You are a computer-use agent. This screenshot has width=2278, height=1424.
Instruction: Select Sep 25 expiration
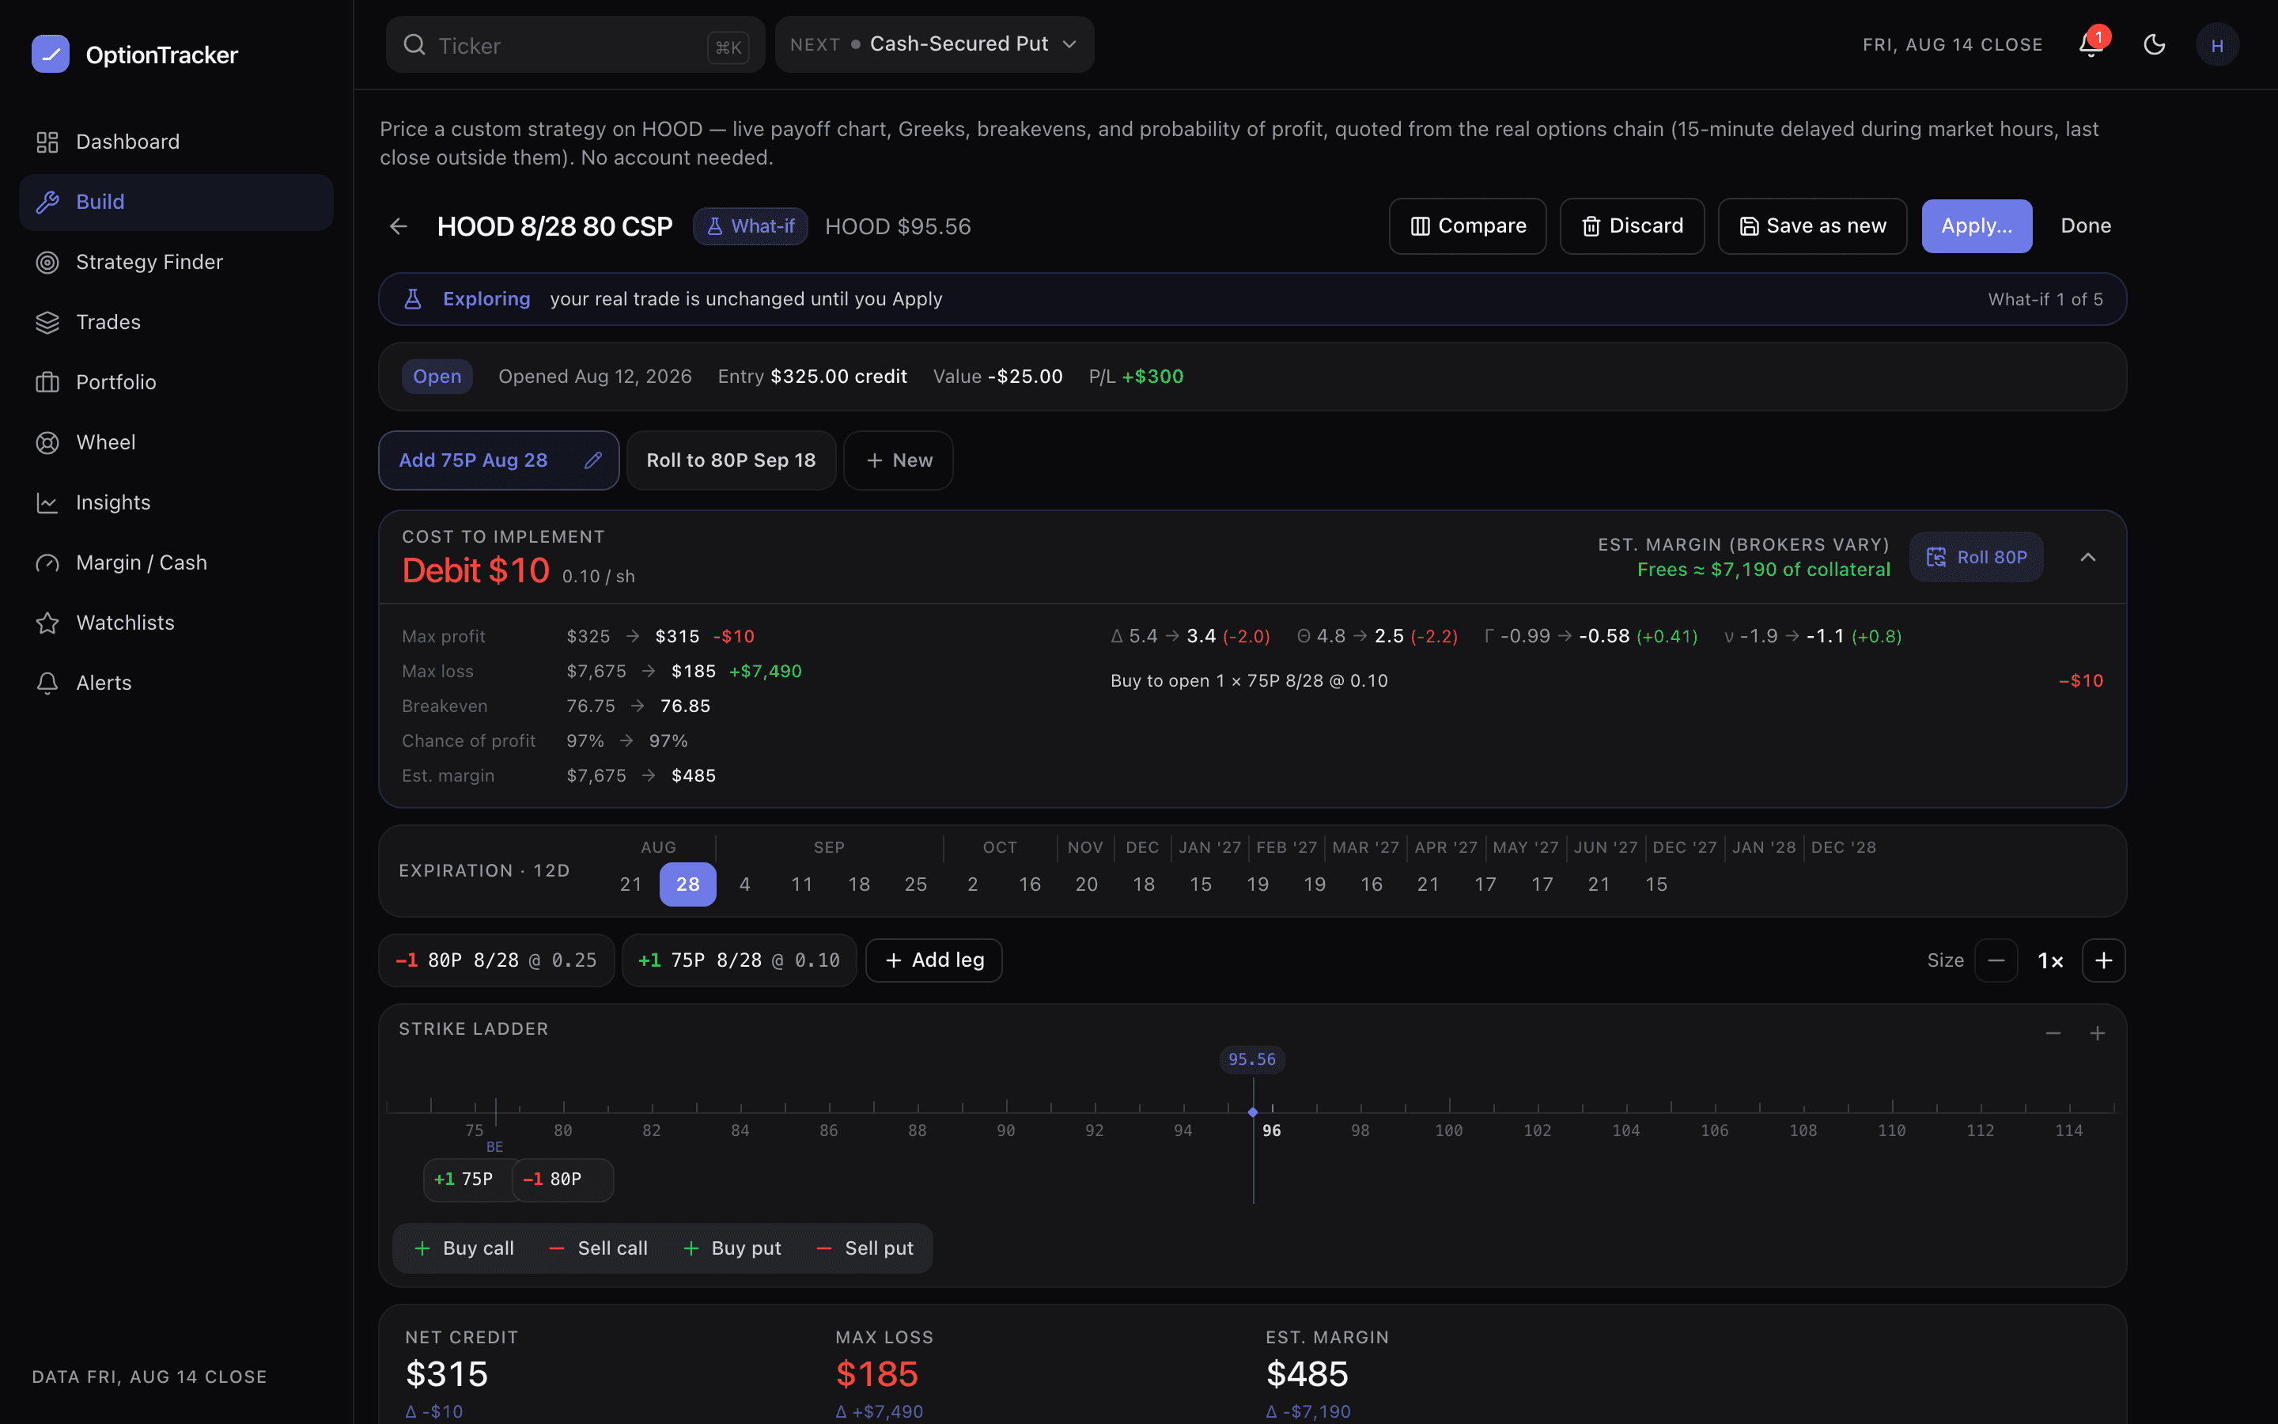916,884
